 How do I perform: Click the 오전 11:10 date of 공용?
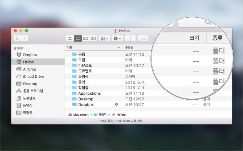pos(134,54)
